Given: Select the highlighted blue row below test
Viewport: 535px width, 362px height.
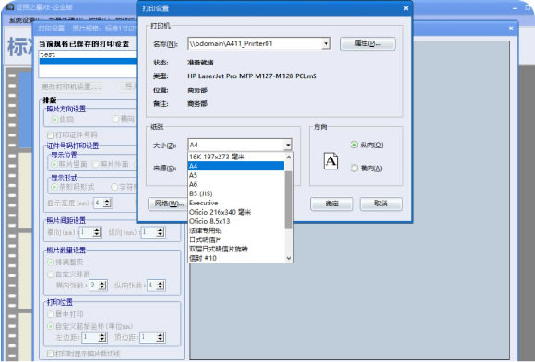Looking at the screenshot, I should point(88,62).
